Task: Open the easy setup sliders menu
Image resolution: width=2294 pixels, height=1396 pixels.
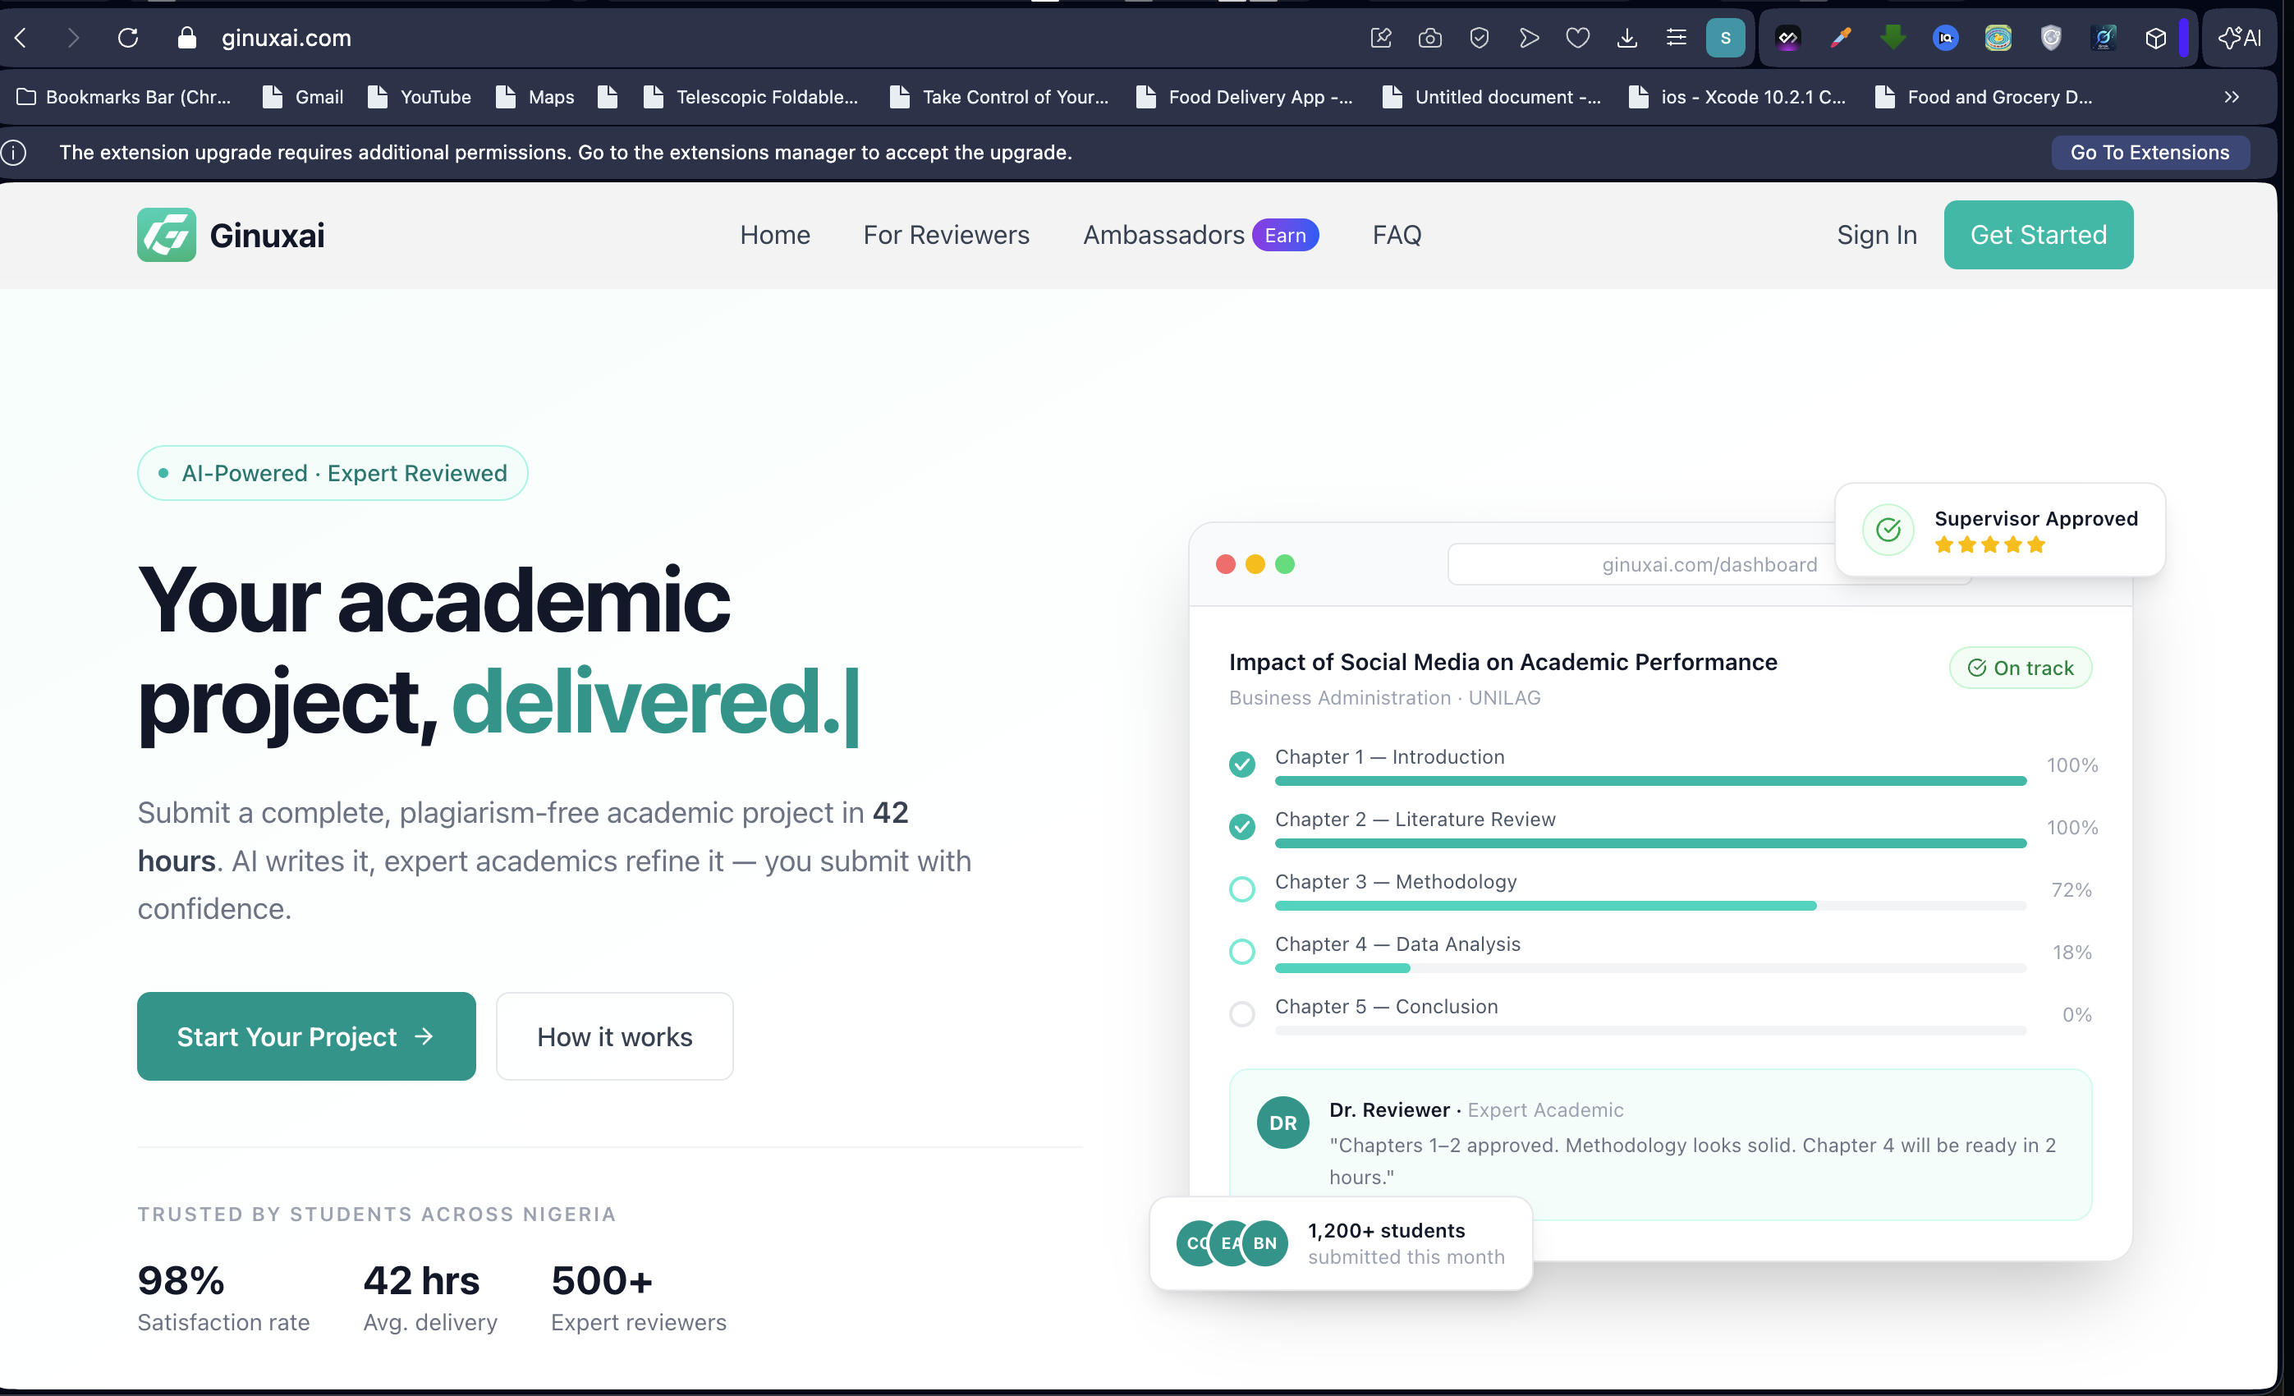Action: point(1676,38)
